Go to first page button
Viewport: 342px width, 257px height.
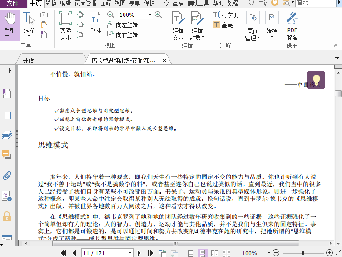click(63, 253)
